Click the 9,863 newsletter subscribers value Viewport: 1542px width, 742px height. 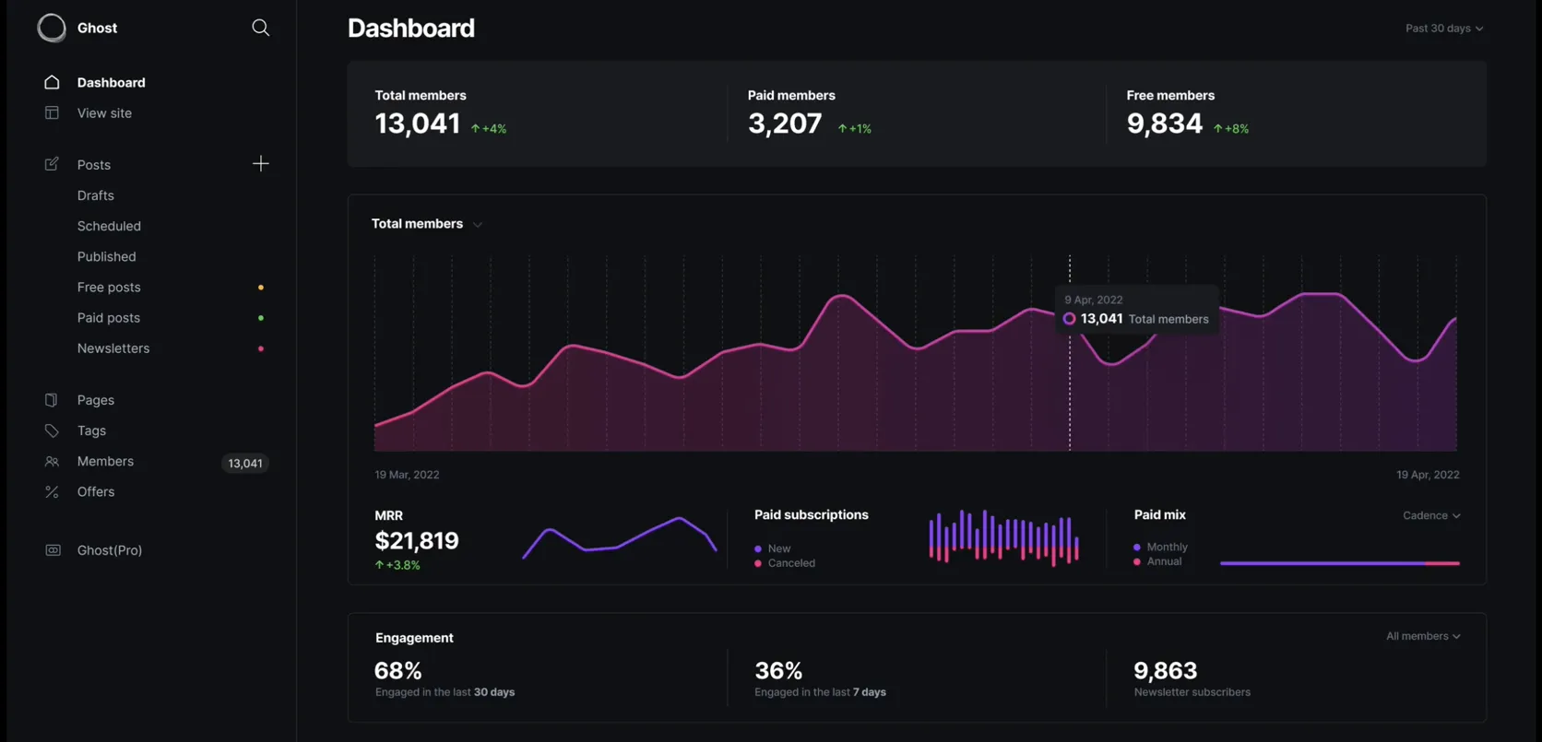(1166, 670)
